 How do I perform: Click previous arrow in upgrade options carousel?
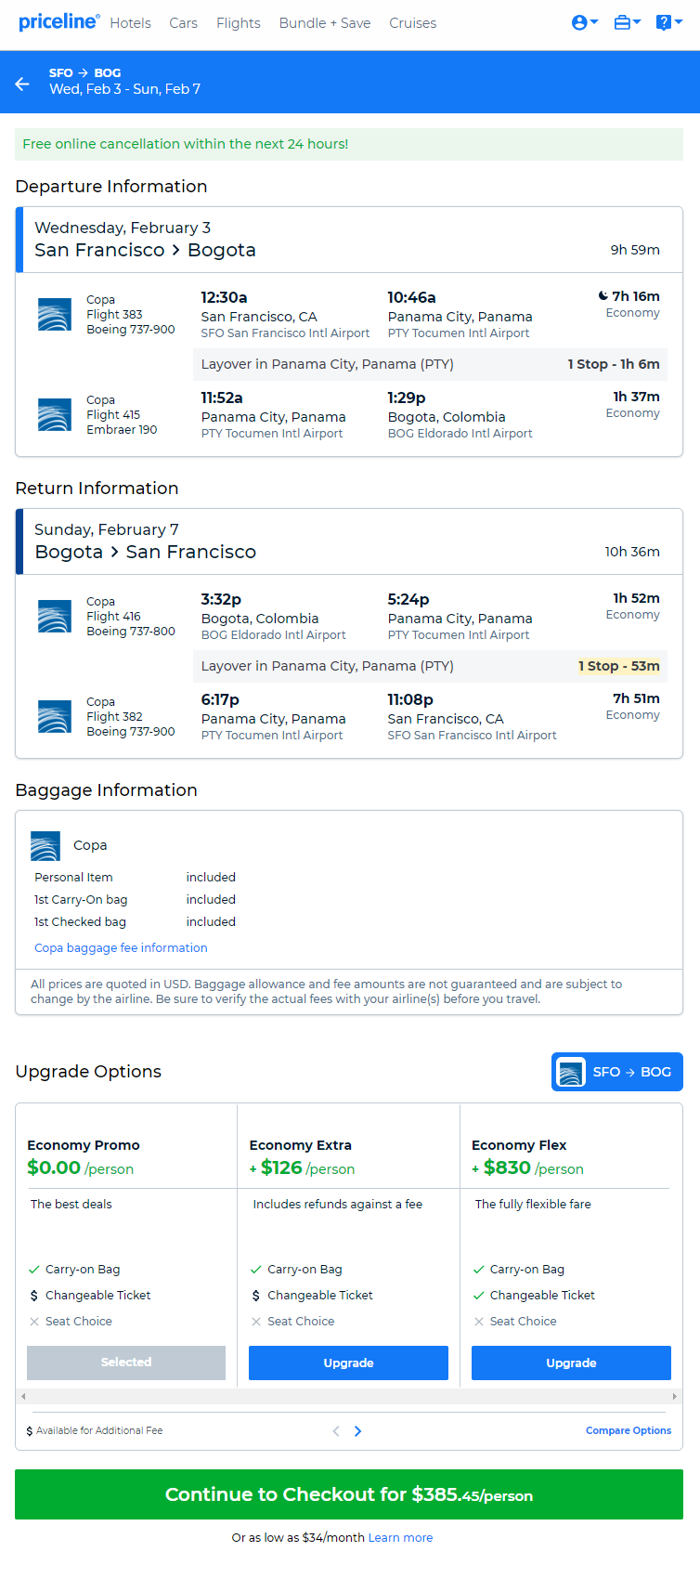click(336, 1431)
